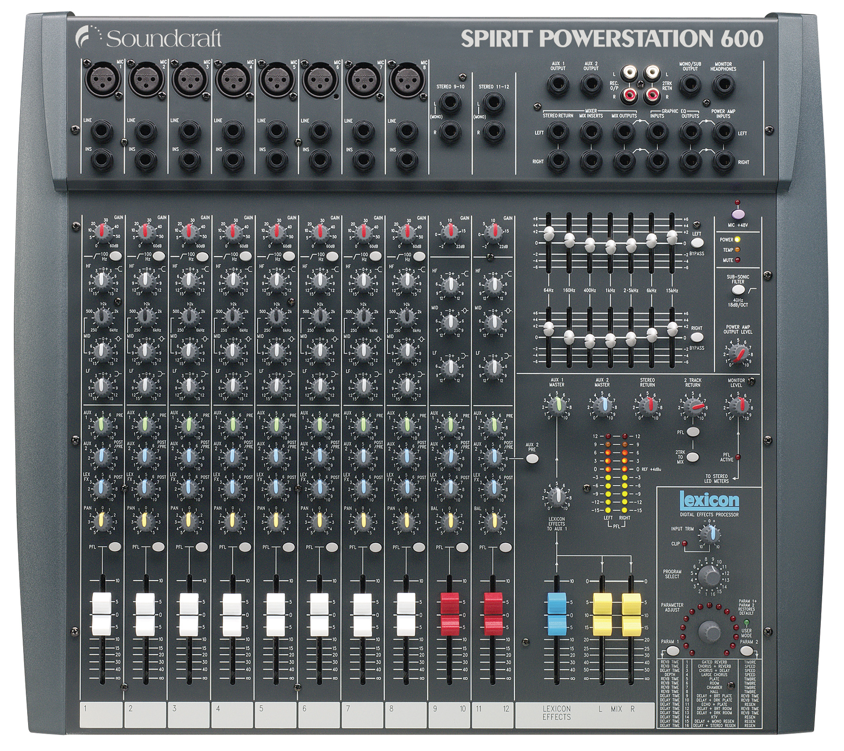Click the left graphic EQ 64Hz slider

549,233
